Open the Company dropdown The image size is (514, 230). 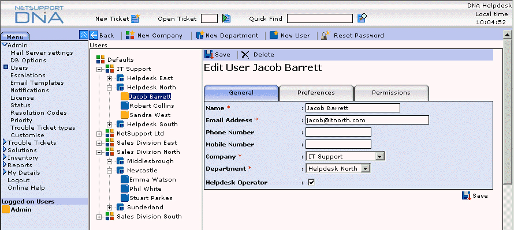click(379, 156)
